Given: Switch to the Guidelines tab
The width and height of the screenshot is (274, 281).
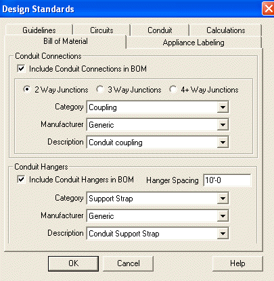Looking at the screenshot, I should pos(39,30).
